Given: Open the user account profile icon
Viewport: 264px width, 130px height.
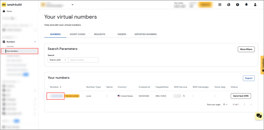Looking at the screenshot, I should (x=255, y=4).
